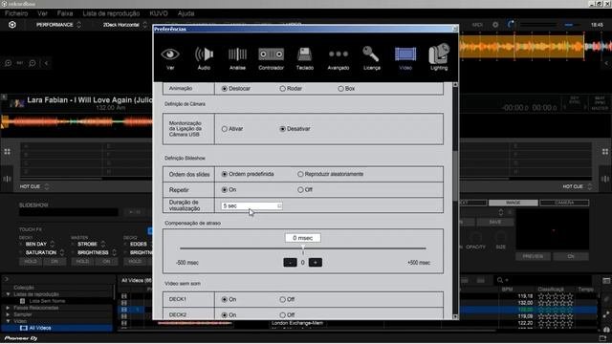Click the PREVIEW button in video panel
This screenshot has height=344, width=612.
pos(533,256)
